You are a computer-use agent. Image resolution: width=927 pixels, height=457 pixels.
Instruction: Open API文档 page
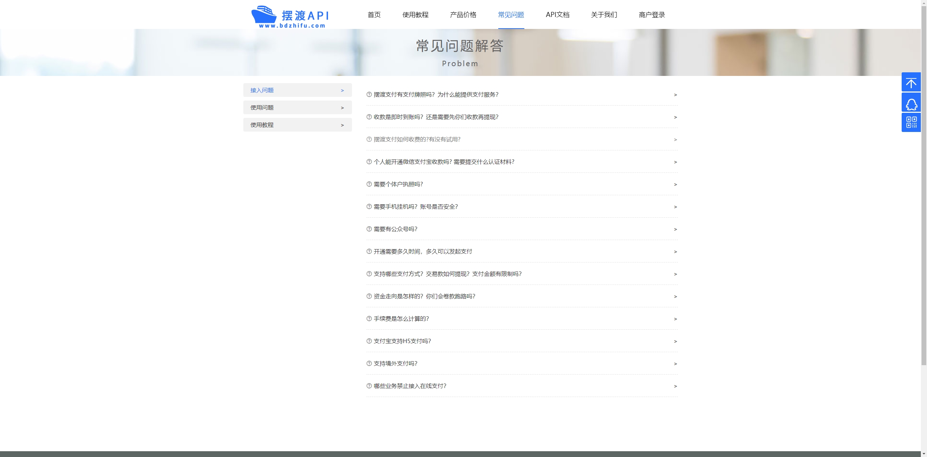coord(558,15)
